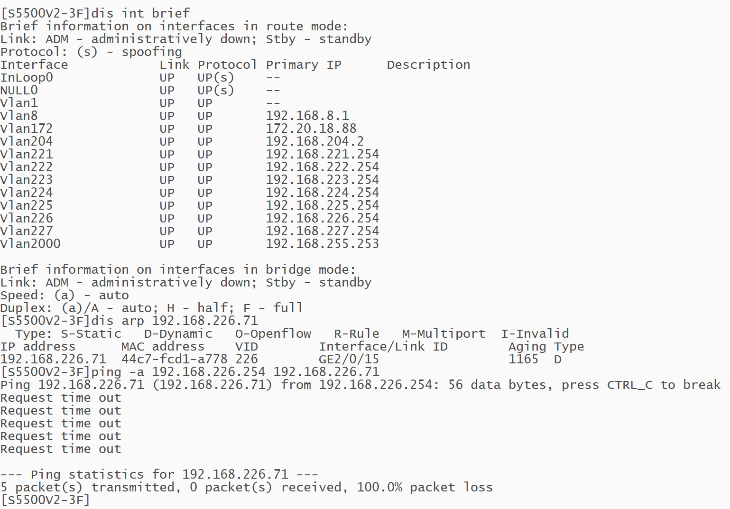Screen dimensions: 730x509
Task: Click the MAC address 44c7-fcd1-a778
Action: pyautogui.click(x=174, y=359)
